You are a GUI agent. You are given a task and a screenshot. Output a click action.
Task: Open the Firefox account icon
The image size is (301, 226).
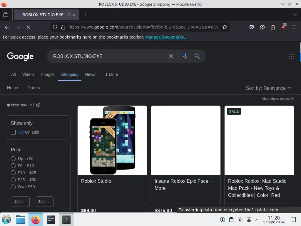[262, 27]
